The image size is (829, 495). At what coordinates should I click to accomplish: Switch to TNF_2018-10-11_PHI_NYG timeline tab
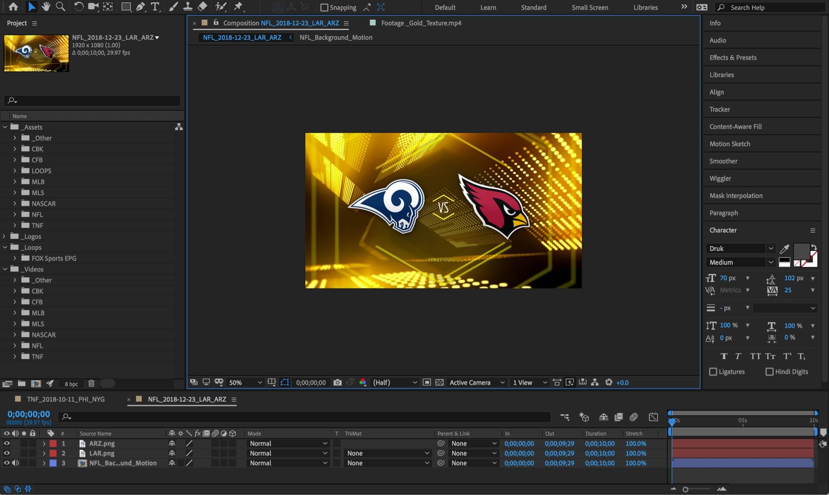click(x=66, y=399)
